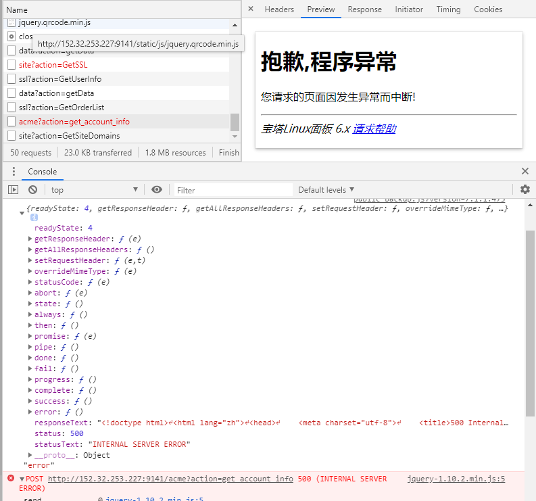
Task: Click the request list scroll-down arrow
Action: [x=235, y=137]
